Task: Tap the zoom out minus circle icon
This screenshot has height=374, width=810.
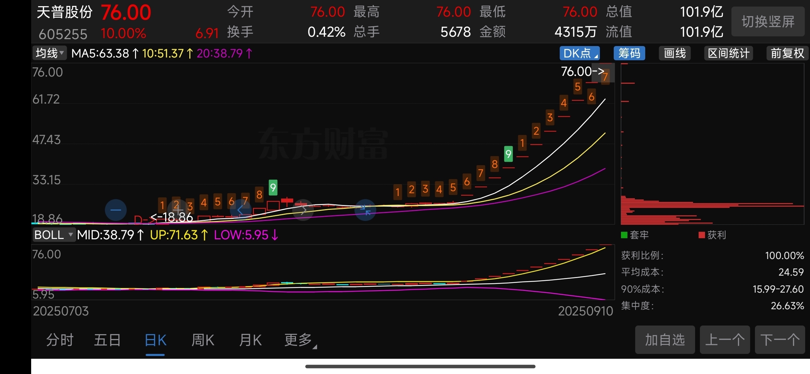Action: 116,210
